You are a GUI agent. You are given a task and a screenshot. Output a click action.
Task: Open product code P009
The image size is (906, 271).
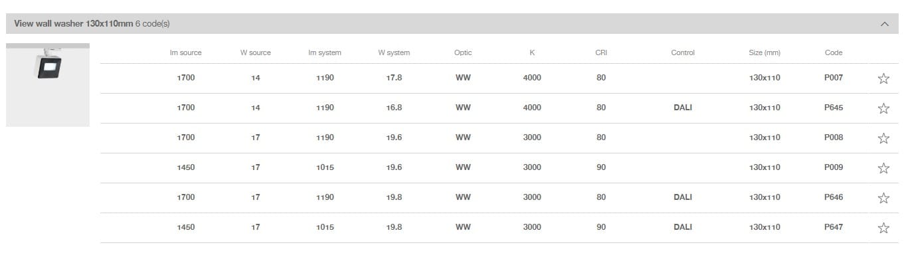pos(833,167)
